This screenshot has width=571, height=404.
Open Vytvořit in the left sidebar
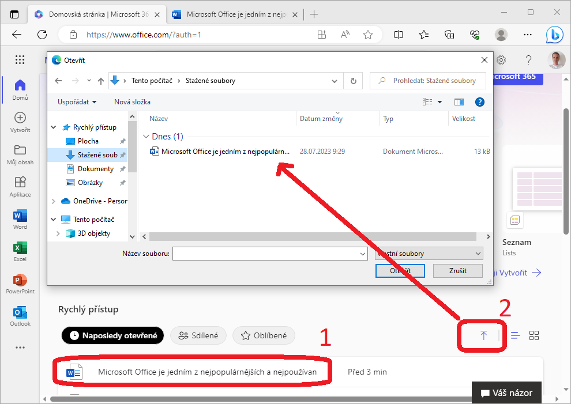point(20,122)
